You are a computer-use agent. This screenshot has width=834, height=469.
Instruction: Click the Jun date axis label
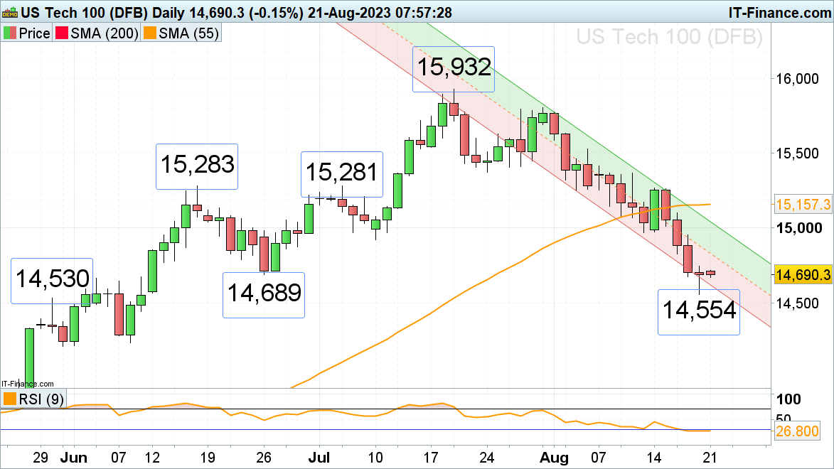tap(74, 458)
